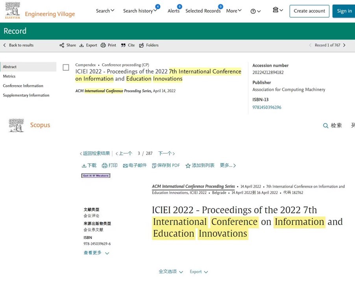Open the help question-mark icon
Screen dimensions: 355x282
click(253, 11)
